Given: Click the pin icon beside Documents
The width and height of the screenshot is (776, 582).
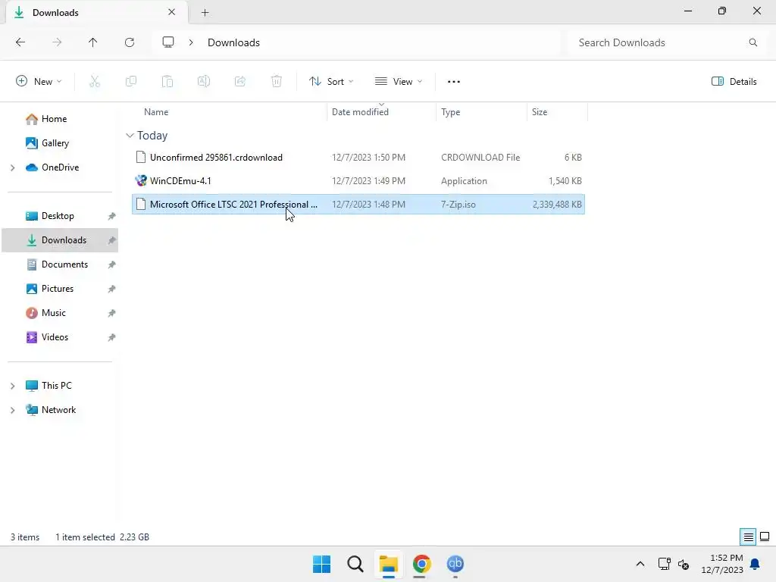Looking at the screenshot, I should [x=112, y=264].
